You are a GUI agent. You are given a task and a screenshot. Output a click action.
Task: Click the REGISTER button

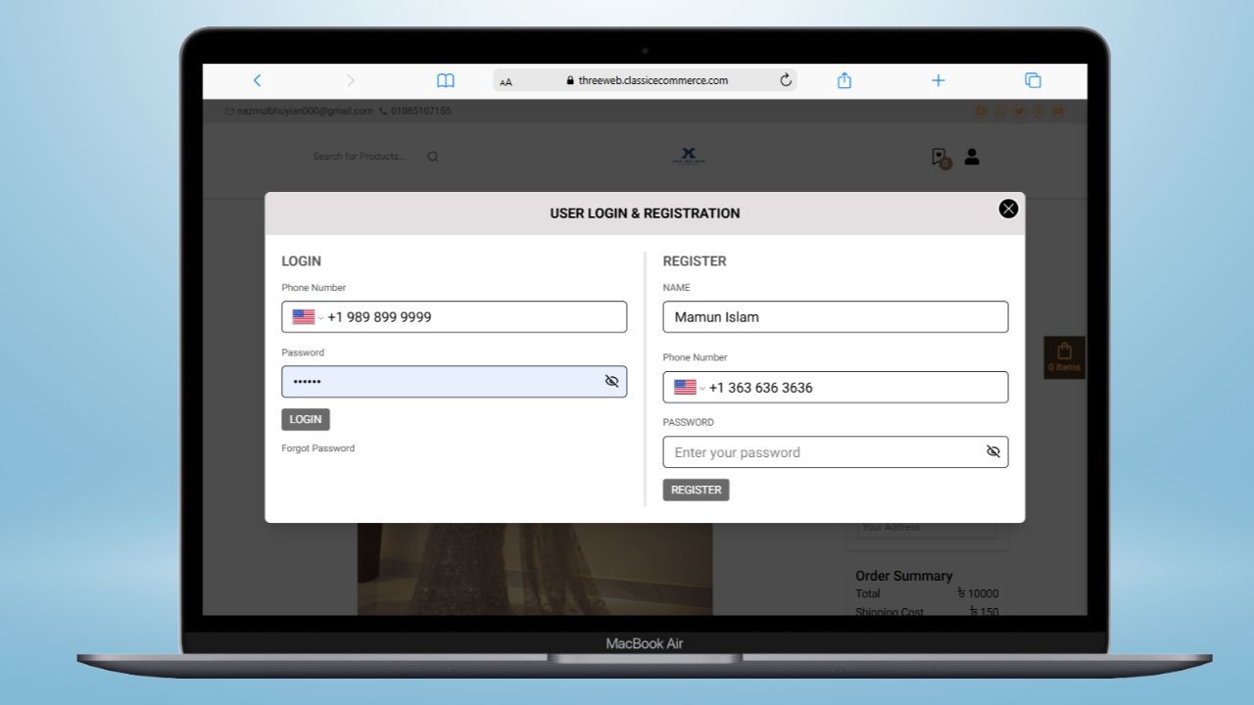[x=697, y=490]
